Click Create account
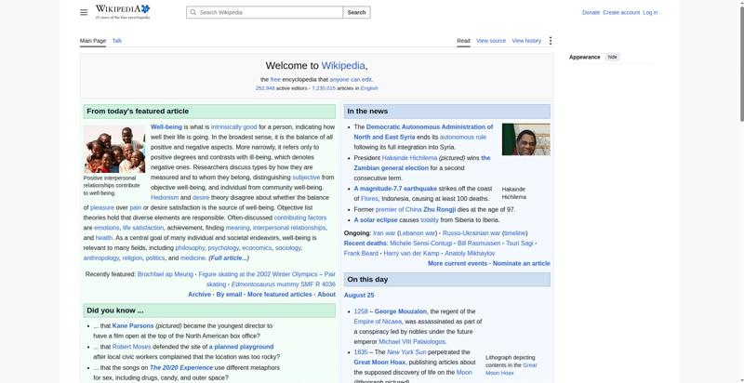The image size is (744, 383). (621, 12)
